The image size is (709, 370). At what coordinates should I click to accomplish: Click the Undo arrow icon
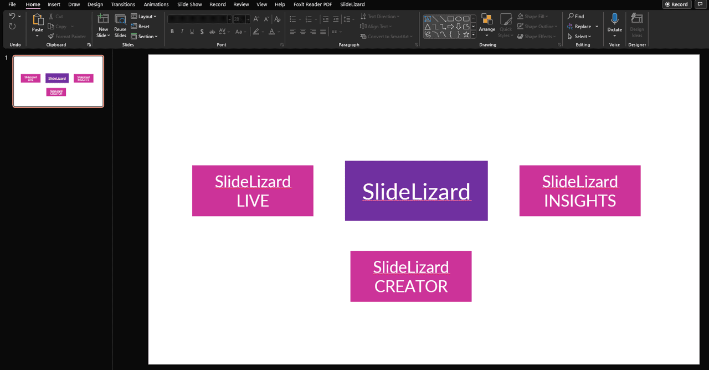coord(12,17)
